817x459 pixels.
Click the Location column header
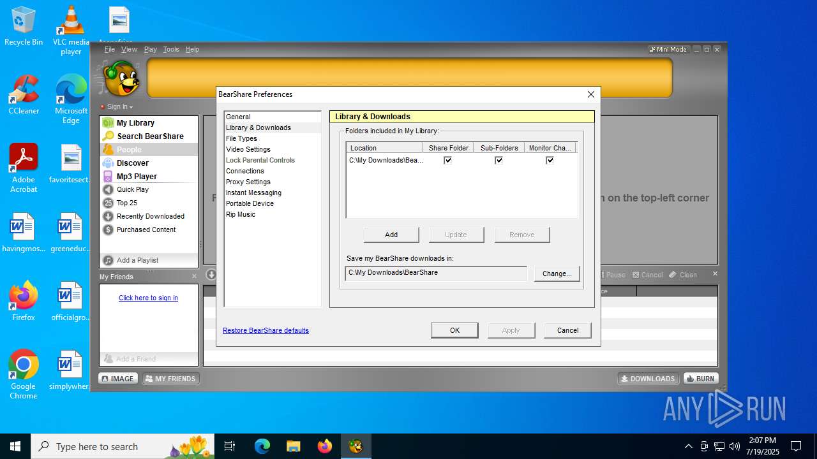(x=384, y=148)
